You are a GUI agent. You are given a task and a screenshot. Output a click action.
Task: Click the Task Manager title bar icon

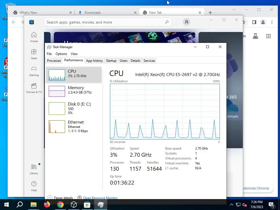click(49, 47)
